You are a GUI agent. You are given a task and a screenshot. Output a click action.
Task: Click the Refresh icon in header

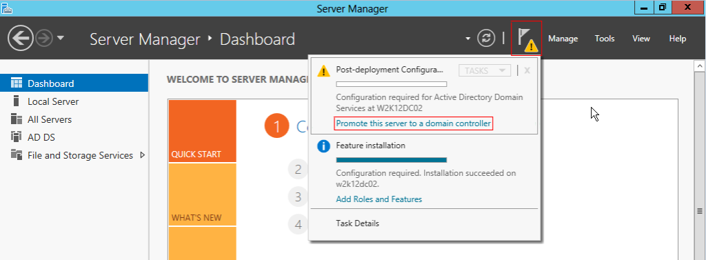tap(486, 39)
